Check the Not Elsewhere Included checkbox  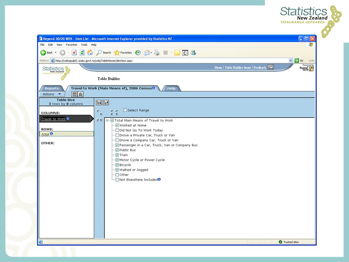[117, 180]
